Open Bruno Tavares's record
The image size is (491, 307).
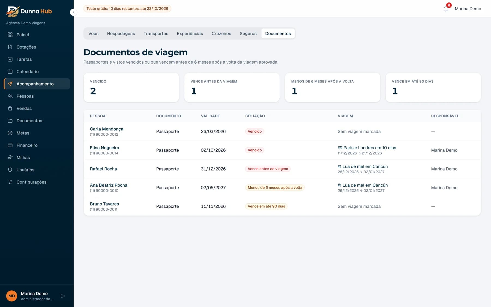[x=104, y=204]
